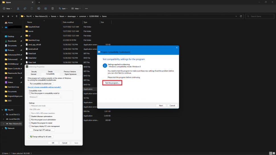Enable Run this program as an administrator
Viewport: 276px width, 155px height.
click(30, 120)
